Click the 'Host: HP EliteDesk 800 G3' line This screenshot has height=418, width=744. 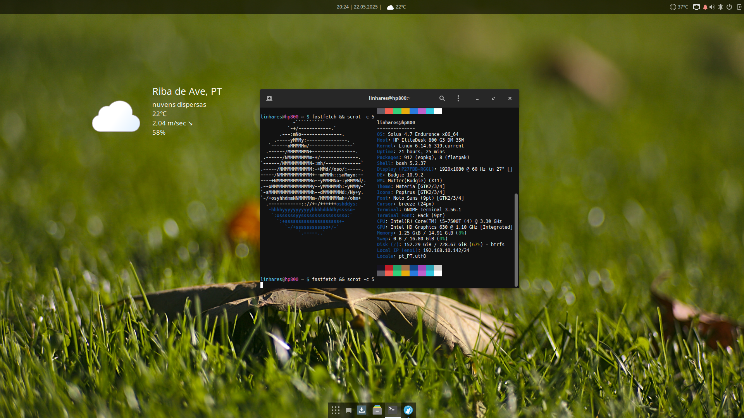(x=420, y=140)
